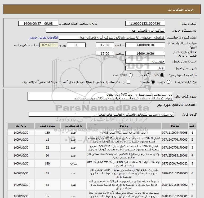
Task: Click the گروه کالا field آب رسانی
Action: (101, 114)
